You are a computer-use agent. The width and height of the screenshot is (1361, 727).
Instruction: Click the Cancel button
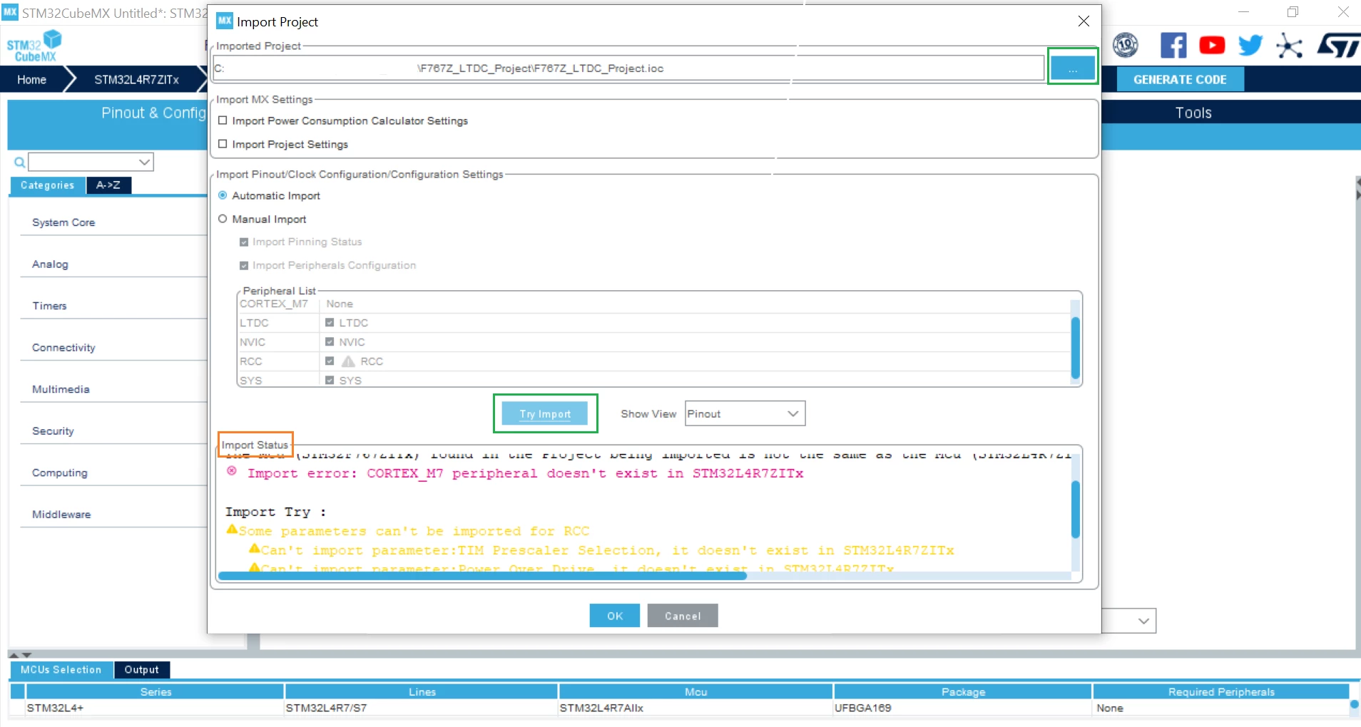pos(683,616)
